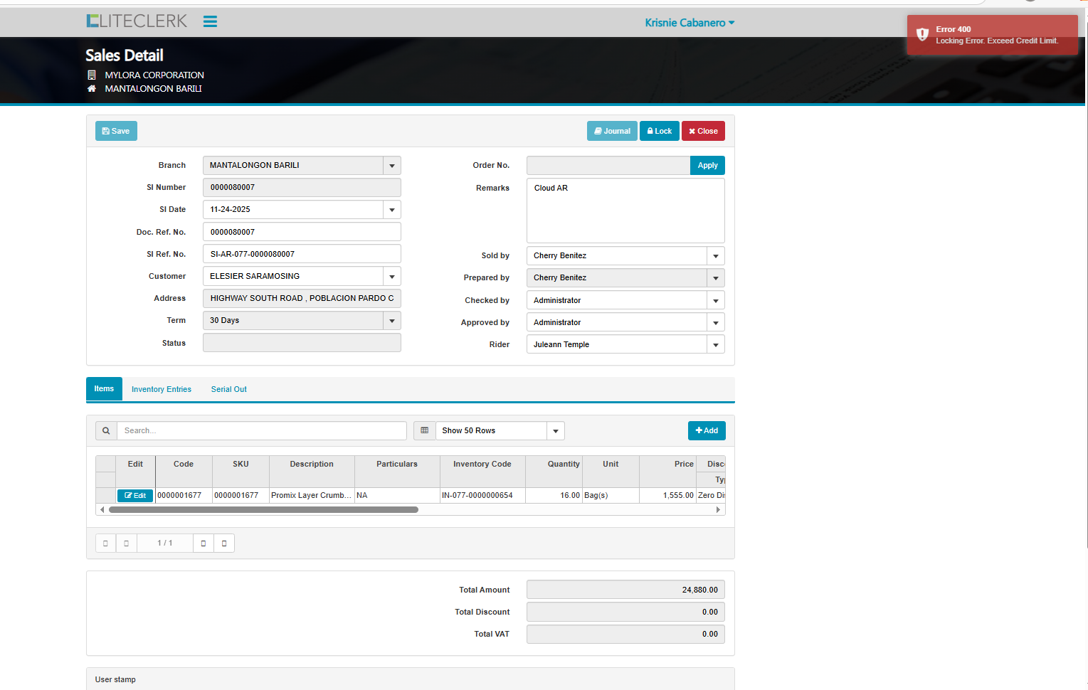Expand the Branch dropdown
This screenshot has width=1088, height=690.
pos(391,166)
